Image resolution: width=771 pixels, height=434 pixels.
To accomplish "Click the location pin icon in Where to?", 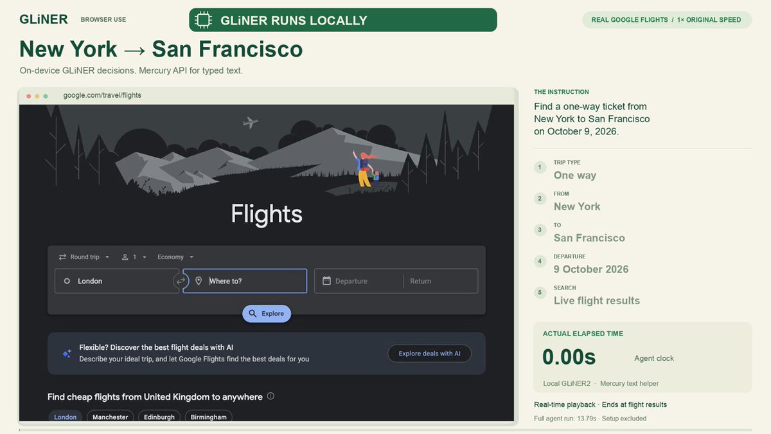I will 199,281.
